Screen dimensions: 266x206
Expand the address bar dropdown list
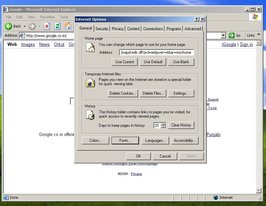click(x=223, y=35)
